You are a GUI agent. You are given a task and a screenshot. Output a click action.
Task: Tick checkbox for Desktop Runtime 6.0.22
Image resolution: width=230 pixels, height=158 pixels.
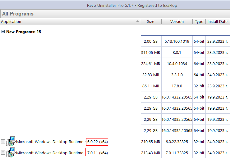pos(3,142)
